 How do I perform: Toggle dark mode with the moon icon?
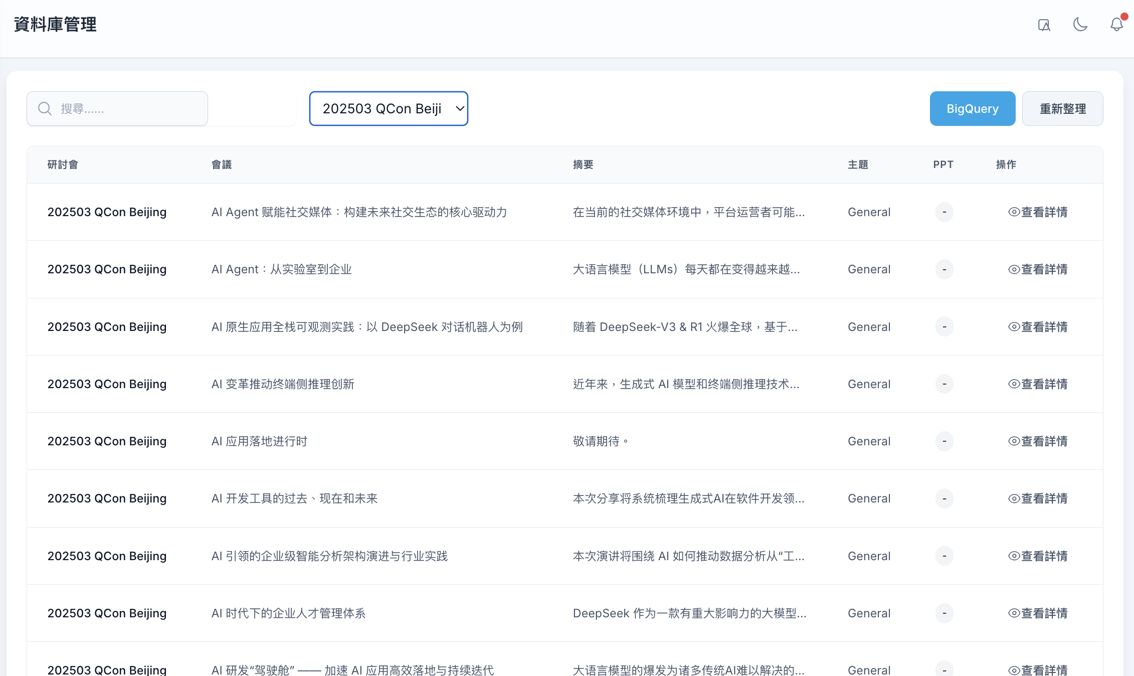click(1080, 24)
